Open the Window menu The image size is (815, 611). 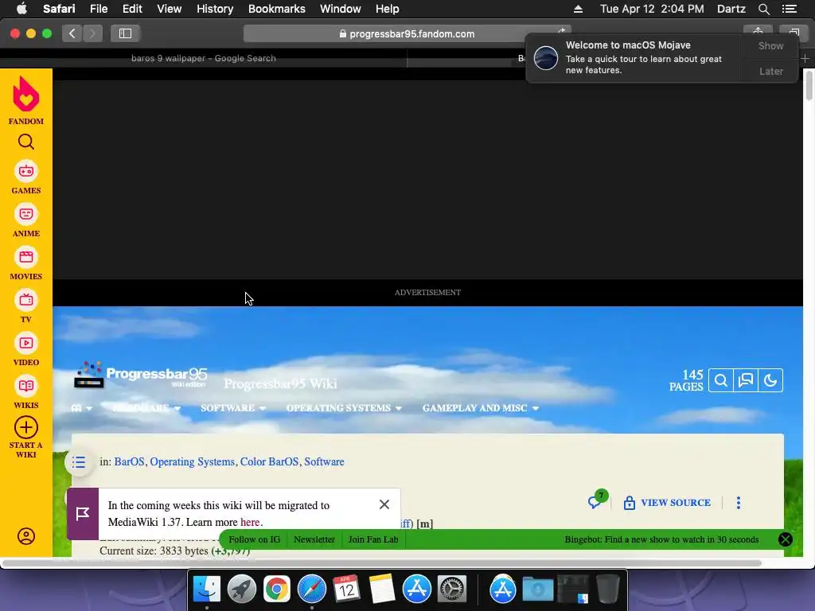[341, 9]
